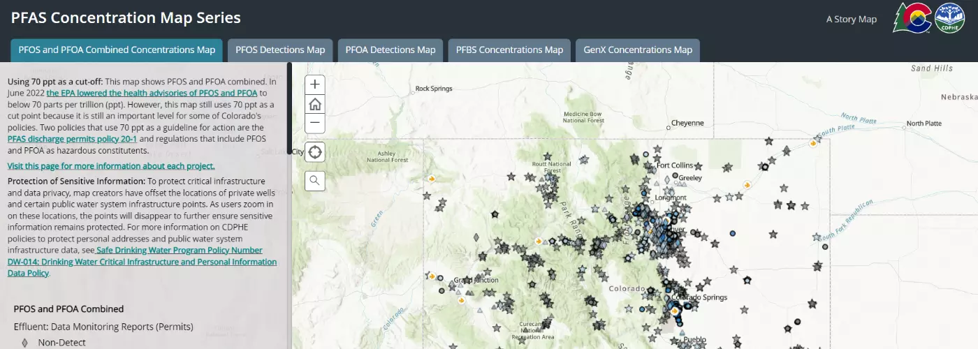Switch to PFOS Detections Map tab
The height and width of the screenshot is (349, 978).
pos(280,50)
